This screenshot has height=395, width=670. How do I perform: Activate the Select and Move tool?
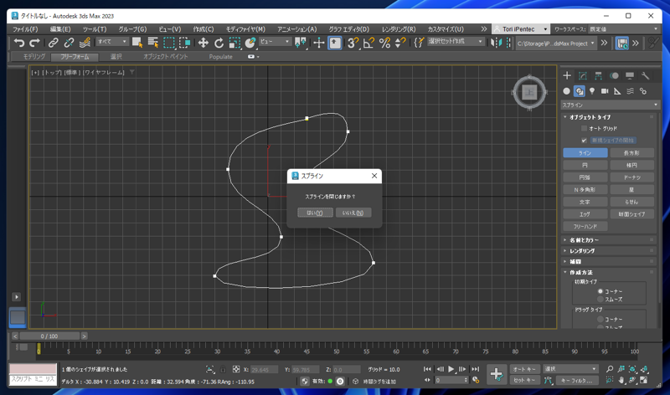coord(203,43)
